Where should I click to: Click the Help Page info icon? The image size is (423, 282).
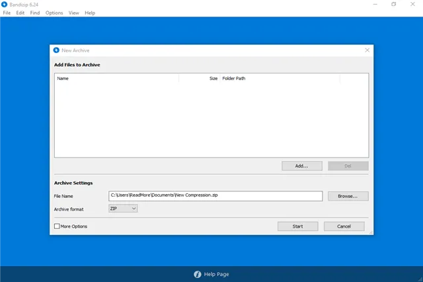[198, 274]
